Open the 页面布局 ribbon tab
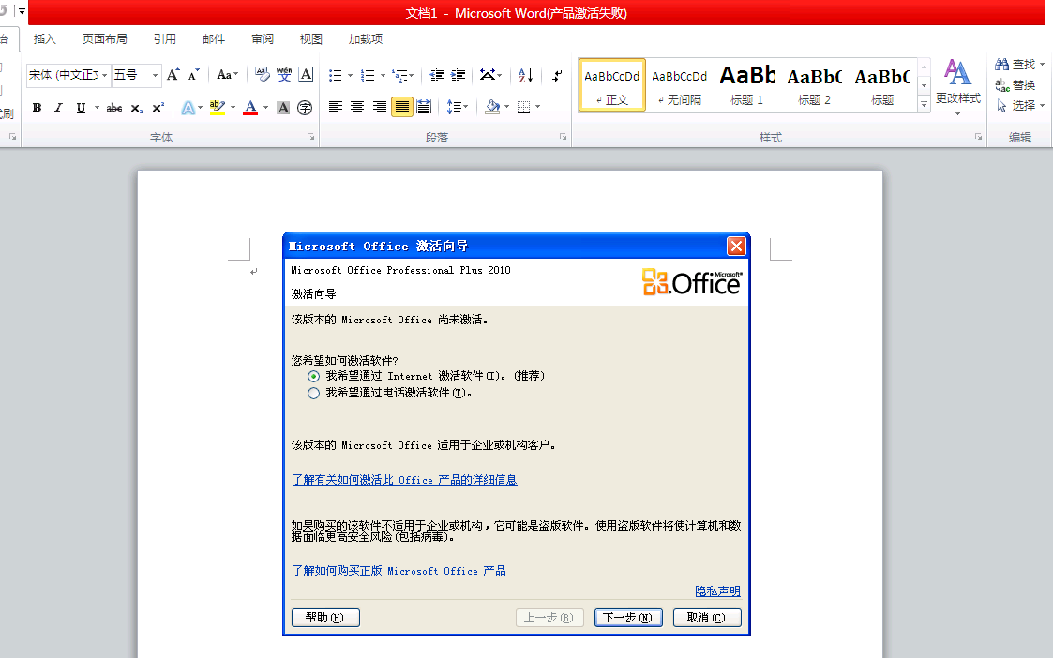Image resolution: width=1053 pixels, height=658 pixels. [105, 39]
